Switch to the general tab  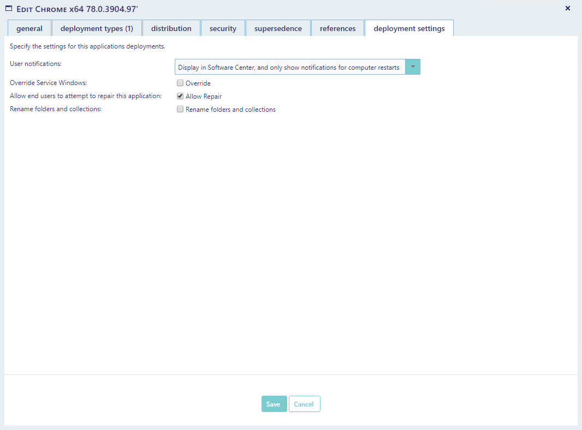pos(29,28)
